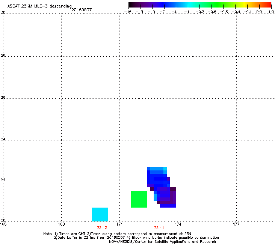Click the color scale label '0.0'
This screenshot has width=278, height=244.
coord(259,12)
